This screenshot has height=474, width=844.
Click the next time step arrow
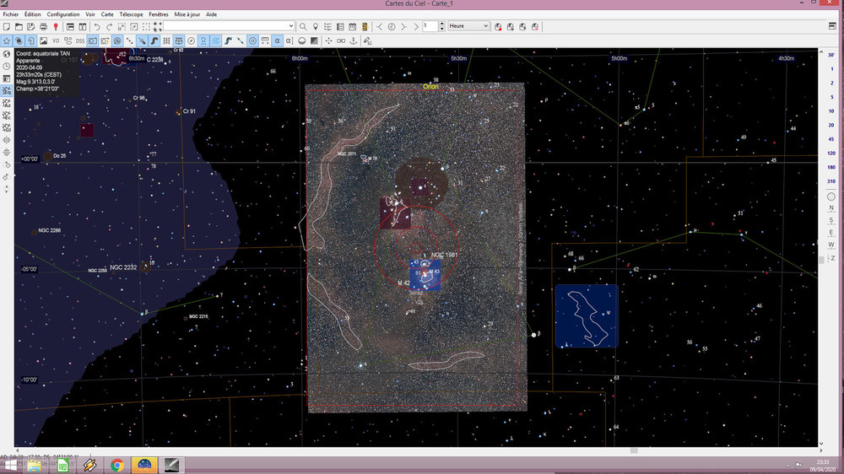403,26
